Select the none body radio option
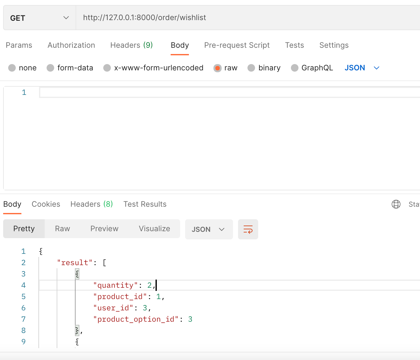The image size is (420, 360). click(12, 68)
